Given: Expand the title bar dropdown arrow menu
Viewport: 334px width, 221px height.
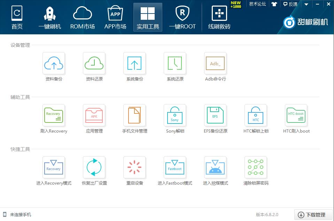Looking at the screenshot, I should pos(306,4).
